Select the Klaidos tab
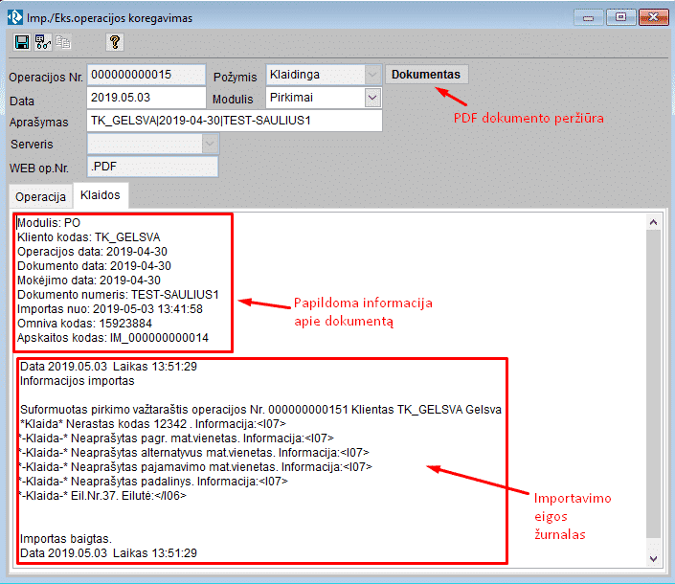The image size is (675, 584). pyautogui.click(x=101, y=195)
